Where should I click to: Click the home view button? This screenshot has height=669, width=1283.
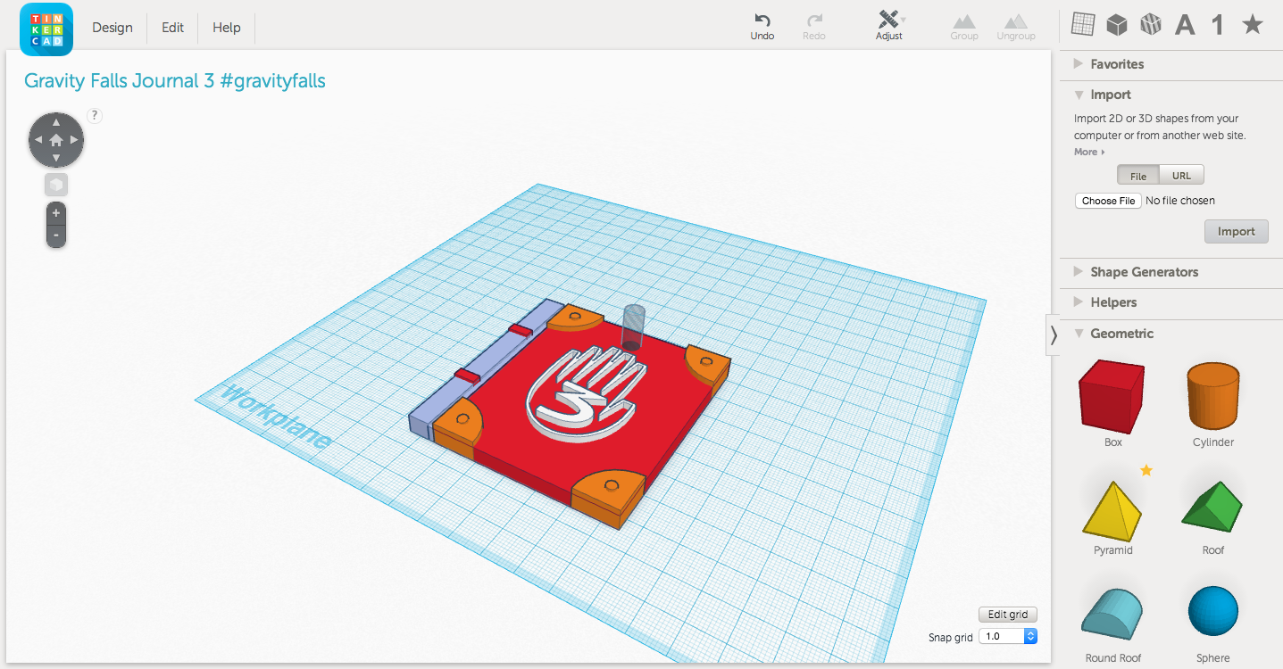56,140
